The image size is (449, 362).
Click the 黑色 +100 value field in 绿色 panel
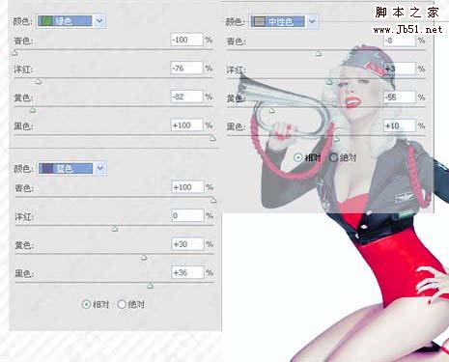[187, 125]
